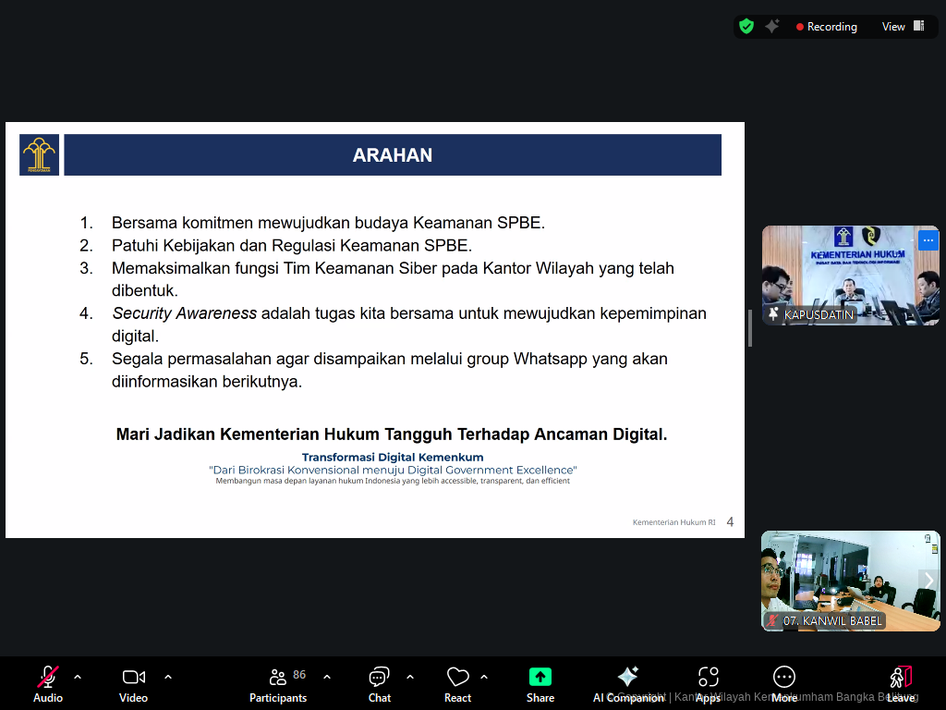Click the green security shield icon
Screen dimensions: 946x710
coord(746,26)
